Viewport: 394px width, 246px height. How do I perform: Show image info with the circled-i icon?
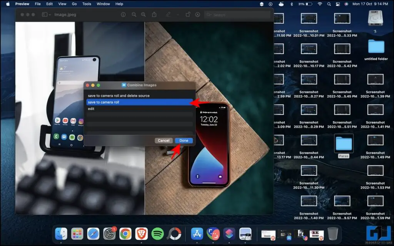tap(123, 15)
